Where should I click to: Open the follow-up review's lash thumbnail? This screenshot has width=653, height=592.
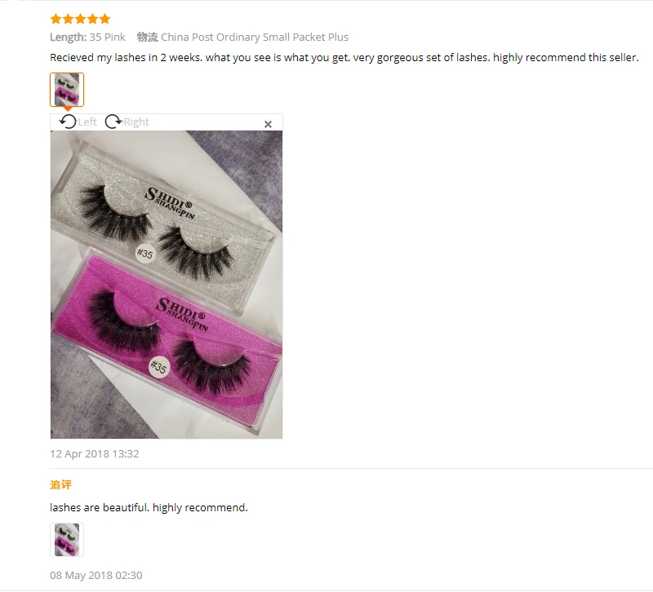[67, 540]
